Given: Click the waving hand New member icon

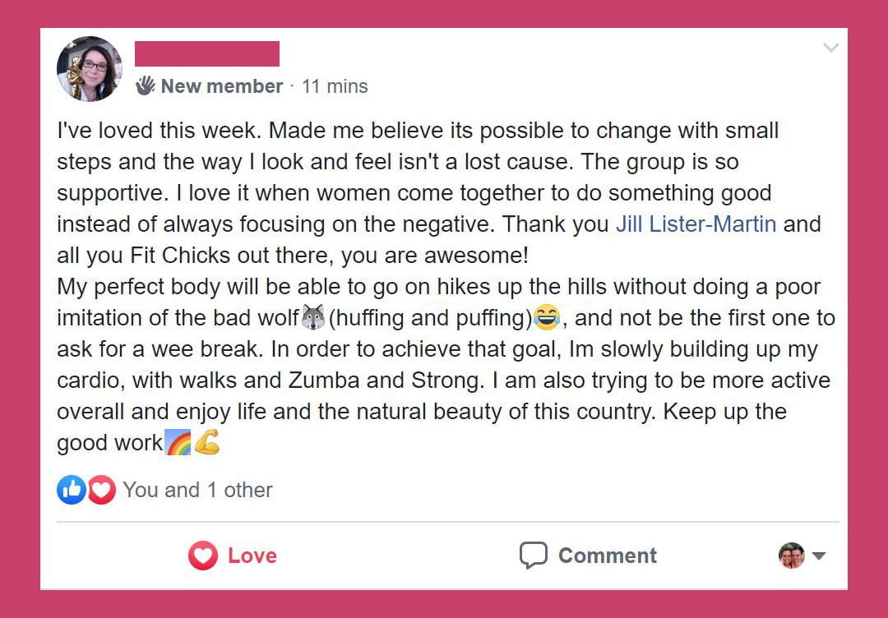Looking at the screenshot, I should click(x=146, y=85).
